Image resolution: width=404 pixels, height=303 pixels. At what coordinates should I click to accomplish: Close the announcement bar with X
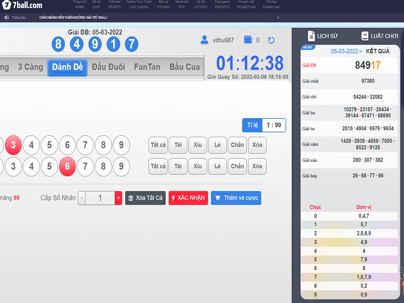tap(278, 18)
